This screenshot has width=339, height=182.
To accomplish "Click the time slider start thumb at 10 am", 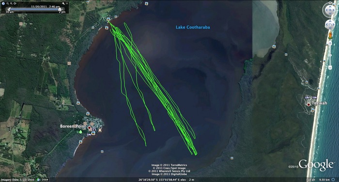I will pyautogui.click(x=9, y=9).
